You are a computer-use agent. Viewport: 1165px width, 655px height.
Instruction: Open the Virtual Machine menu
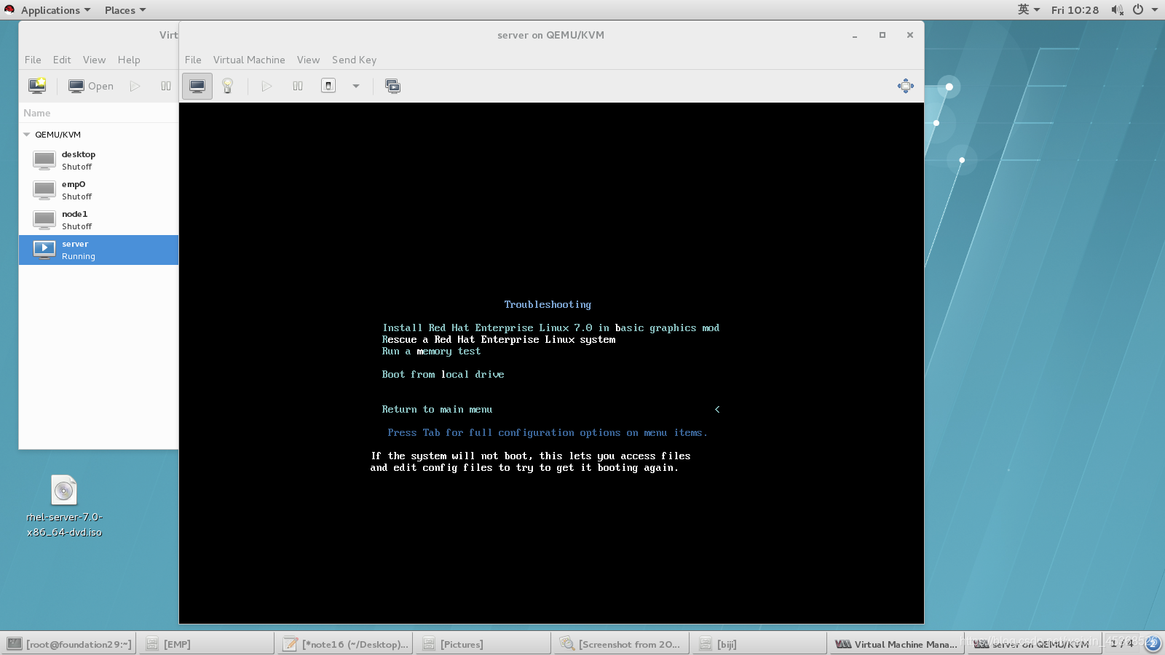249,60
